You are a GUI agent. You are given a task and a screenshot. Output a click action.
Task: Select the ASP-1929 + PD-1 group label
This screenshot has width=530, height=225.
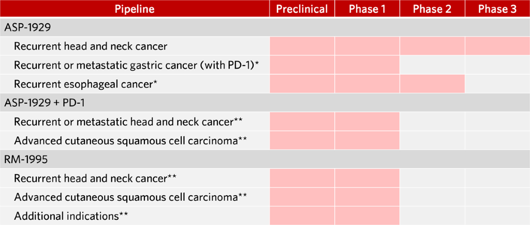tap(44, 103)
